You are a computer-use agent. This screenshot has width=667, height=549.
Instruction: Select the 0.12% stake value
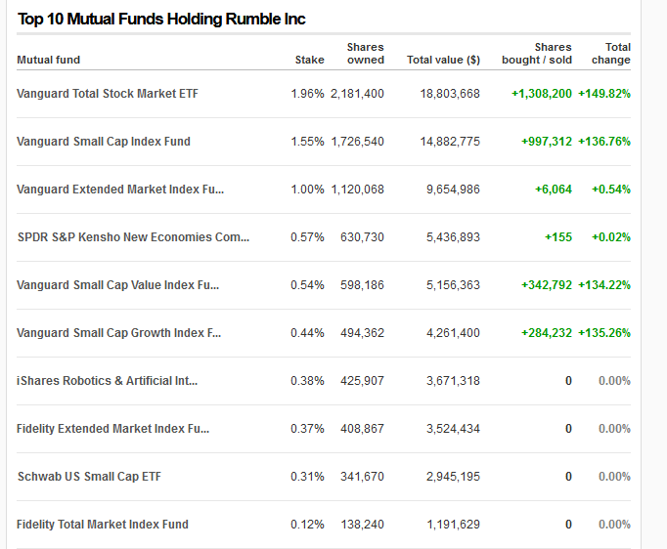(307, 525)
